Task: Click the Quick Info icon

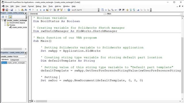Action: tap(109, 10)
